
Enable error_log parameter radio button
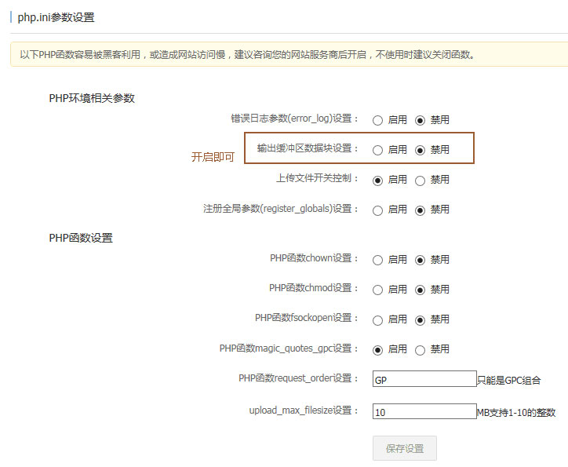[x=377, y=121]
